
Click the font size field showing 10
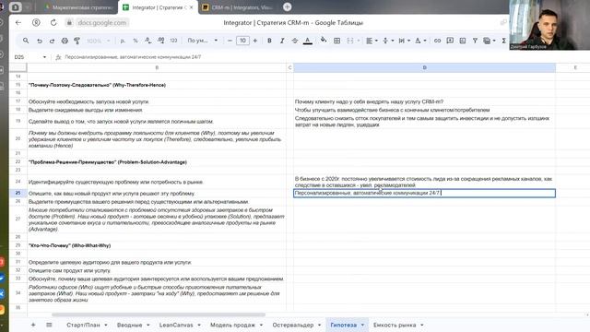[242, 41]
